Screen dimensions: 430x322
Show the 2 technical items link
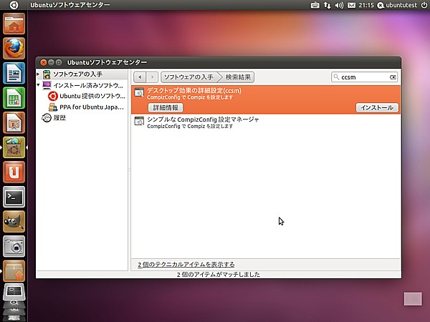click(x=186, y=265)
